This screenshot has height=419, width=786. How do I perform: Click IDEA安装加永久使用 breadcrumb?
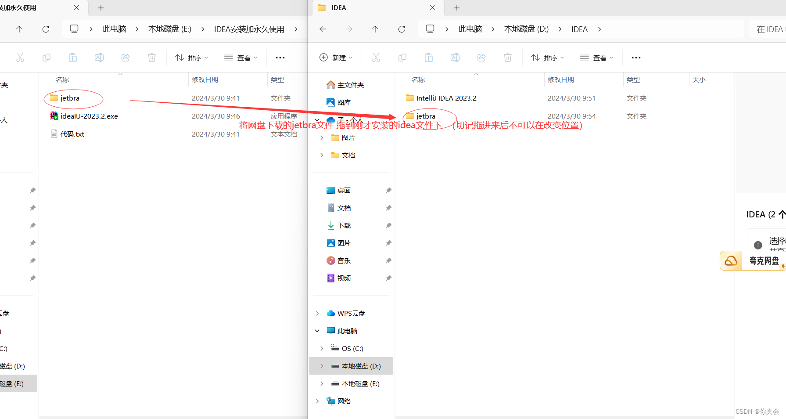point(249,29)
